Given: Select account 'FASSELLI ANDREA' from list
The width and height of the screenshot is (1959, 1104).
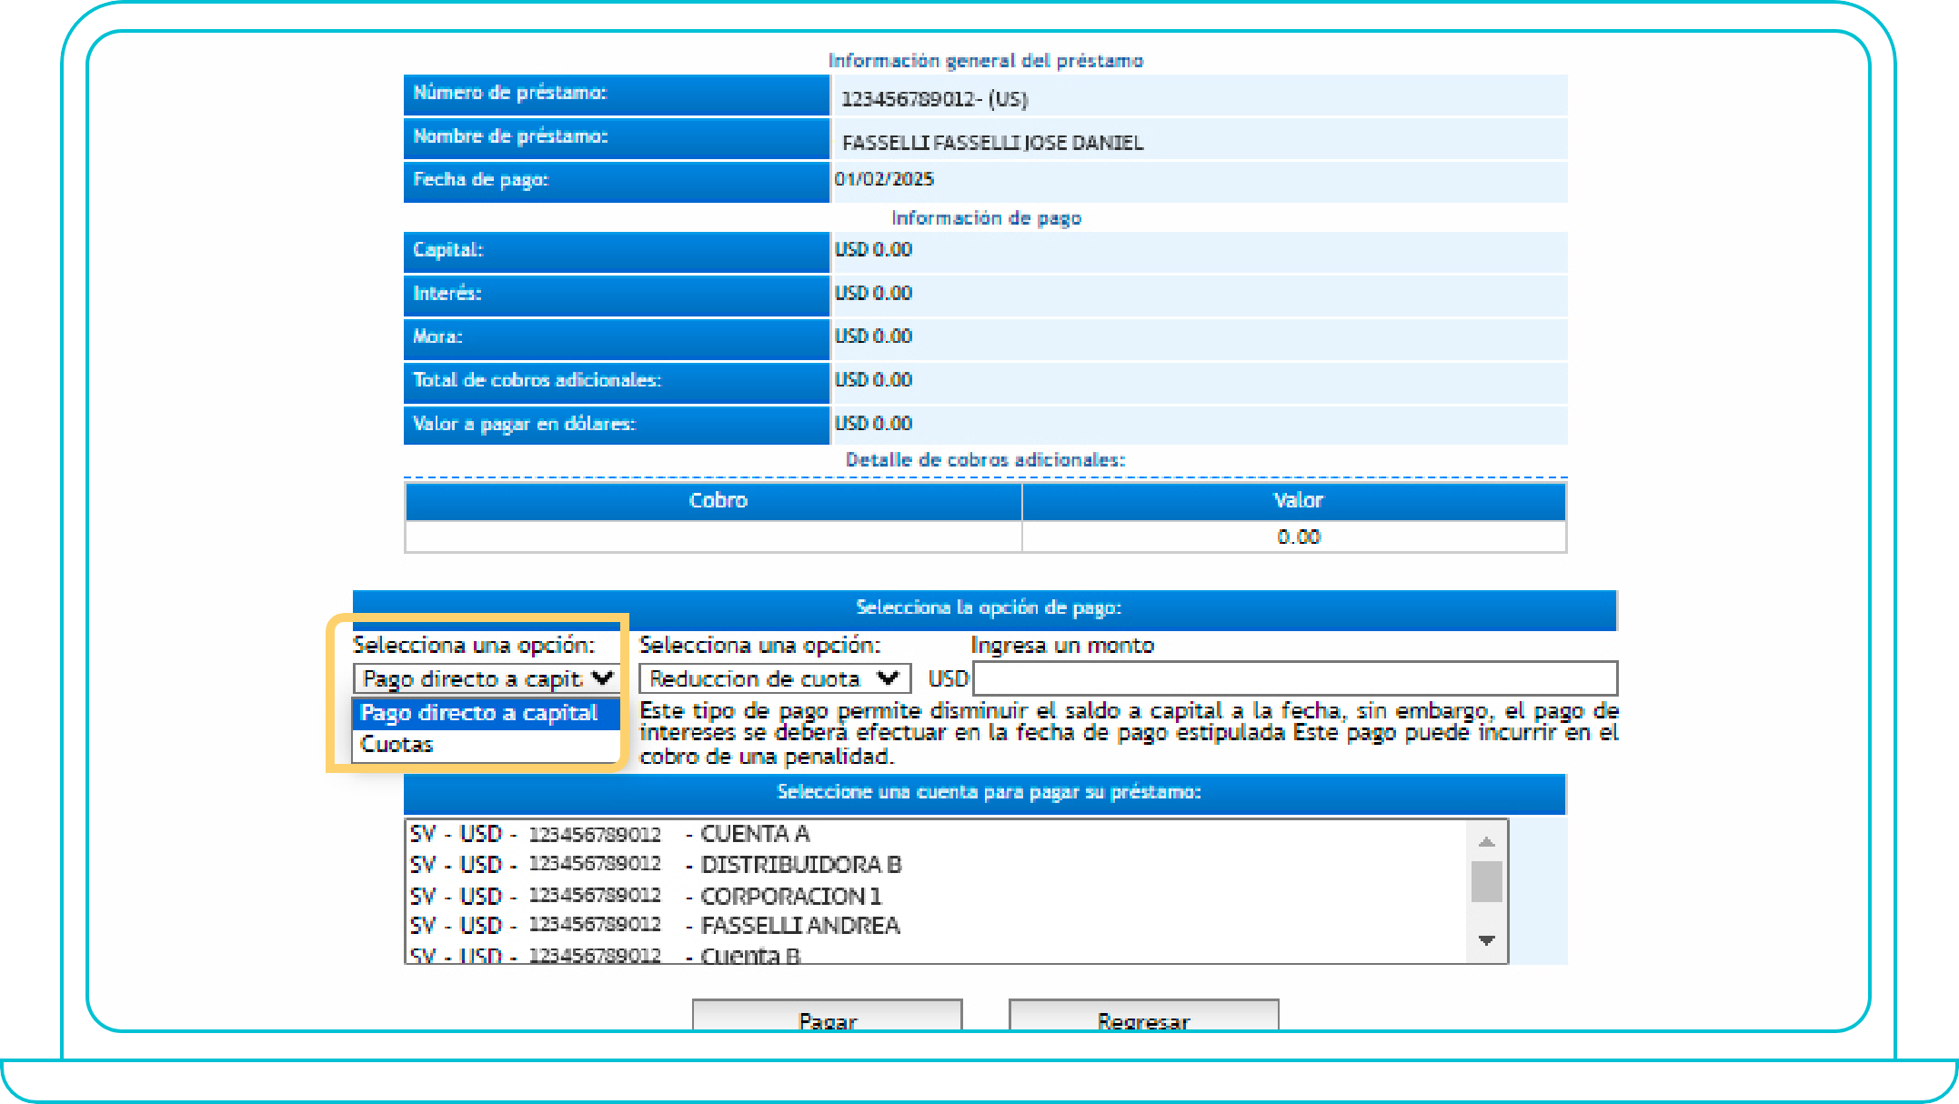Looking at the screenshot, I should click(x=799, y=926).
